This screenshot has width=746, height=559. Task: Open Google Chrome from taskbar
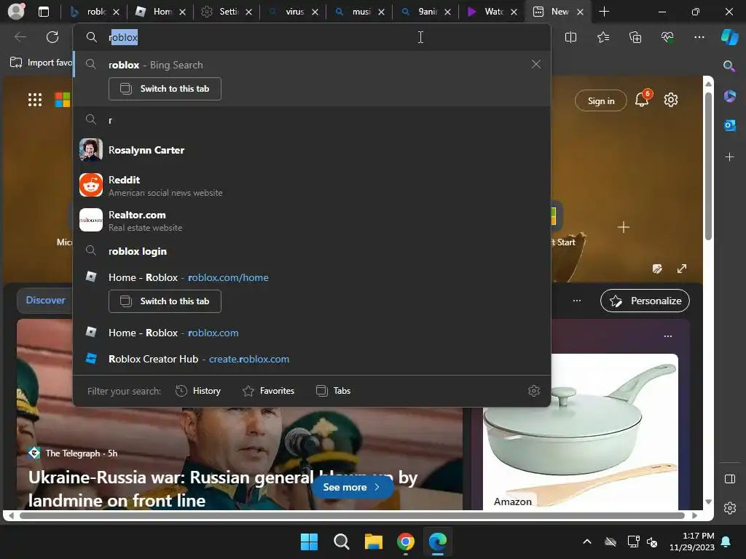[405, 542]
